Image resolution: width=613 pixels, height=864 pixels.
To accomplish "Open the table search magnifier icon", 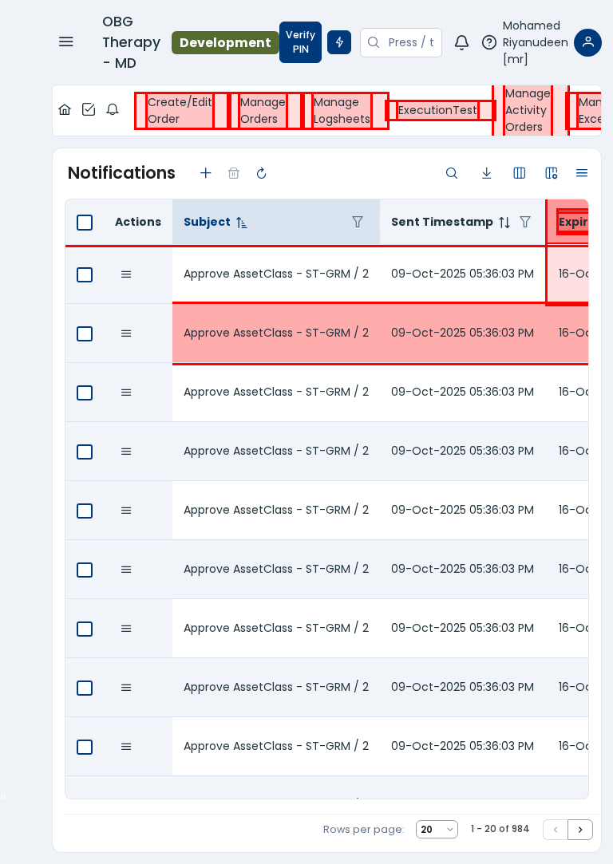I will (452, 173).
